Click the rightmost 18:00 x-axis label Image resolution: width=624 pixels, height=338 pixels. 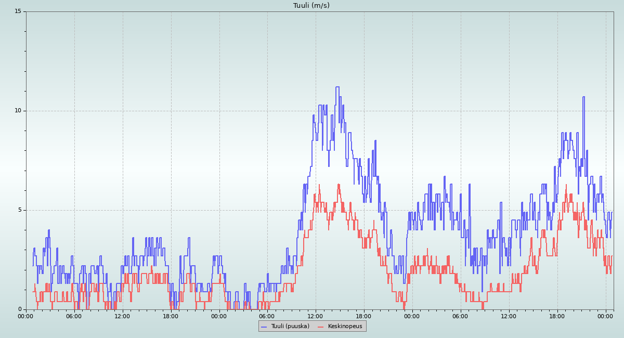[557, 316]
